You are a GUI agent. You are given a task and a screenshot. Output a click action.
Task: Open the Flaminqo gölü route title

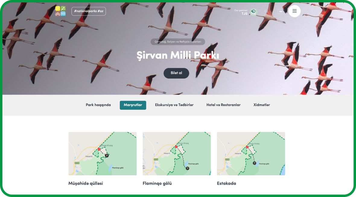(x=157, y=183)
